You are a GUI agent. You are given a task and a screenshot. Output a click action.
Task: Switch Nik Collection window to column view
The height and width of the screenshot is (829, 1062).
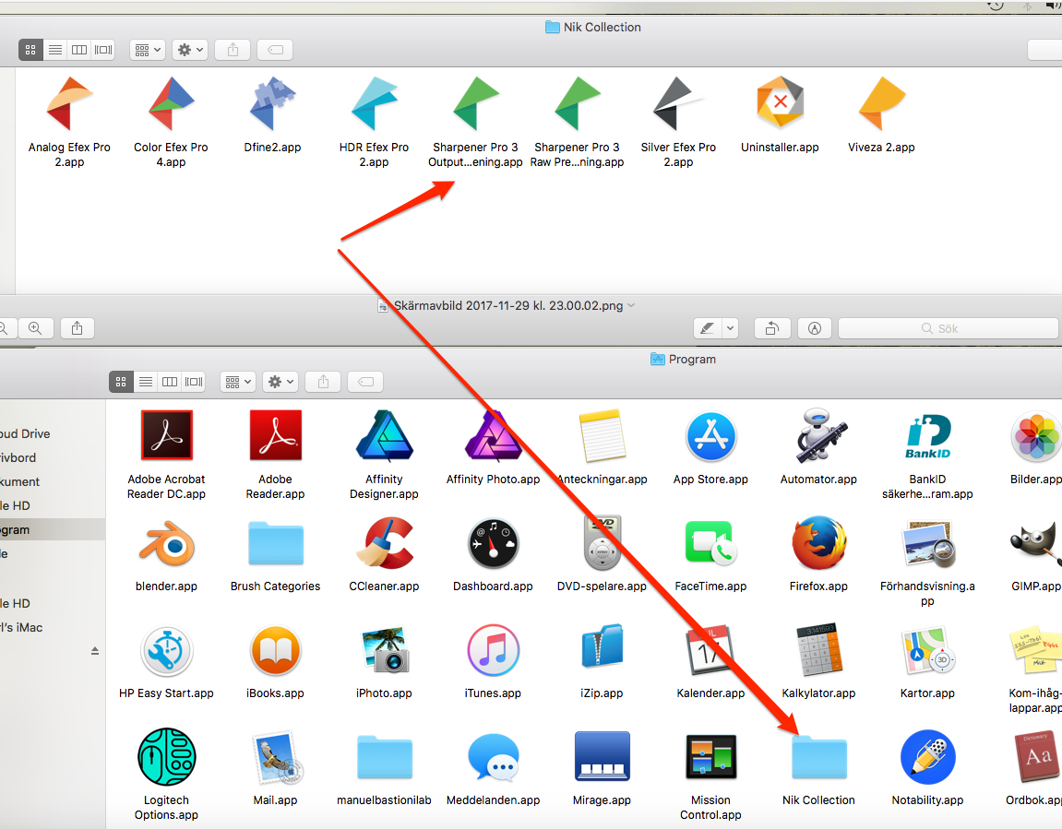click(x=79, y=50)
